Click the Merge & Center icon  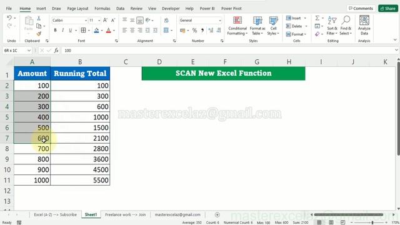pos(166,31)
